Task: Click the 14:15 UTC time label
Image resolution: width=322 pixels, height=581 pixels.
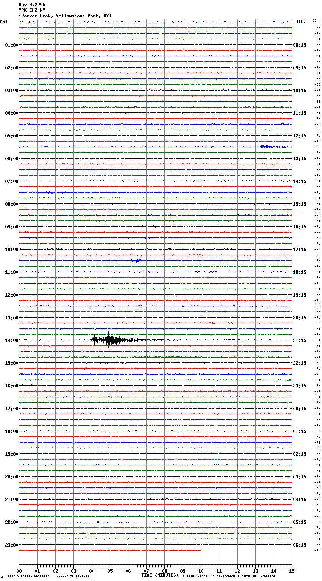Action: [x=300, y=181]
